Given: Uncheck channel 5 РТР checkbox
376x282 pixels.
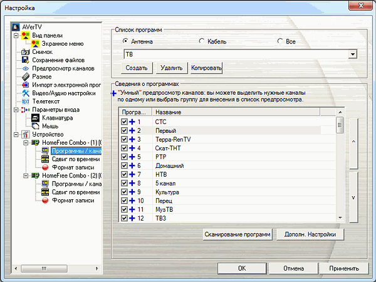Looking at the screenshot, I should pyautogui.click(x=124, y=157).
